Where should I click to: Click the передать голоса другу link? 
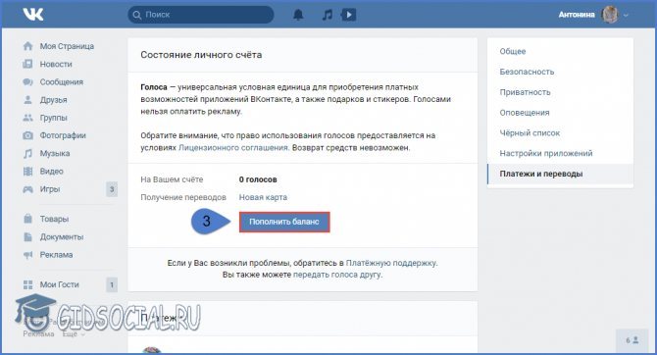[337, 275]
